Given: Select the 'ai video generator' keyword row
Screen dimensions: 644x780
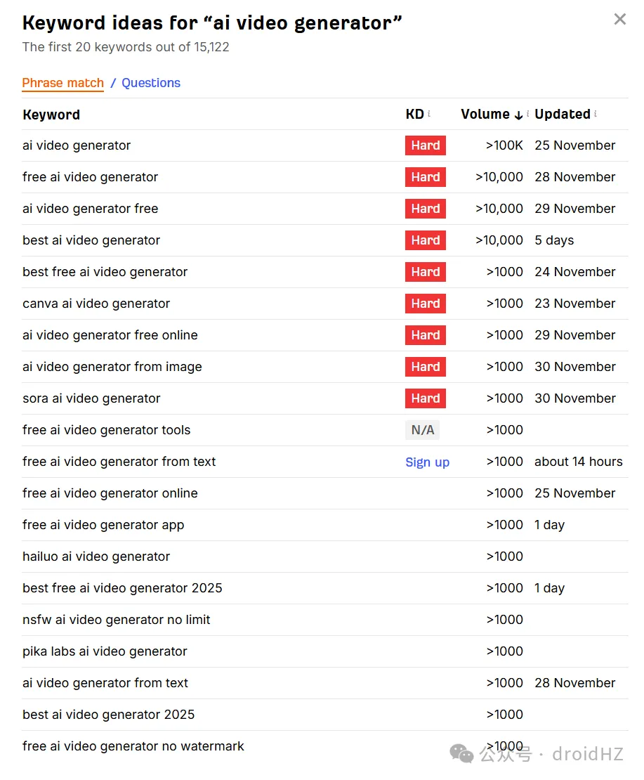Looking at the screenshot, I should (77, 145).
